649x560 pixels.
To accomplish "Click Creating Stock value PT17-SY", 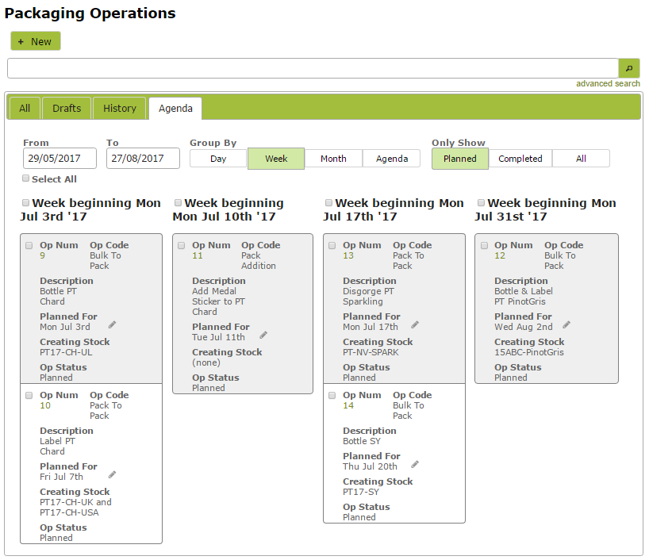I will pos(360,492).
